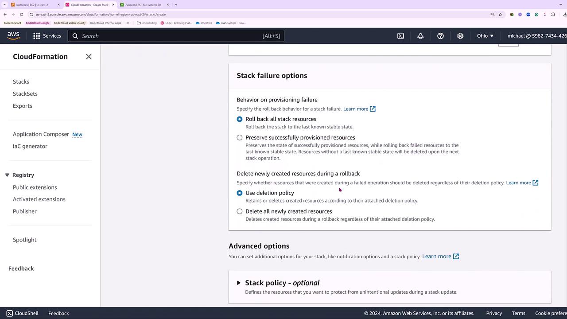Open Publisher in the sidebar
Viewport: 567px width, 319px height.
(x=25, y=211)
